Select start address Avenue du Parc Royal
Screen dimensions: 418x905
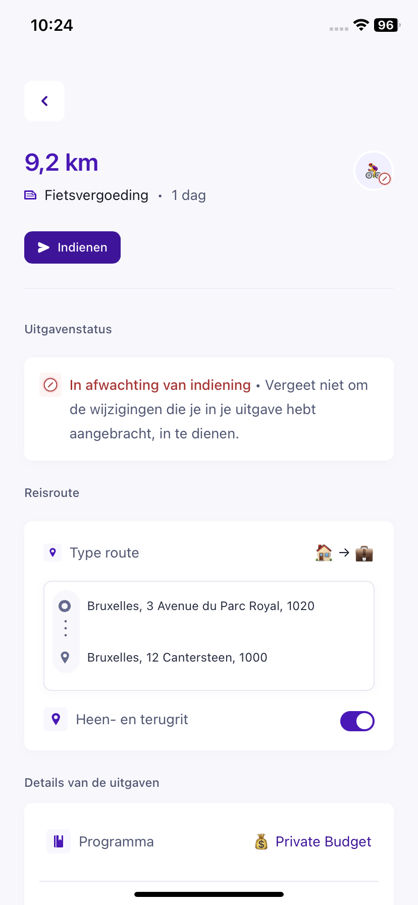(201, 606)
